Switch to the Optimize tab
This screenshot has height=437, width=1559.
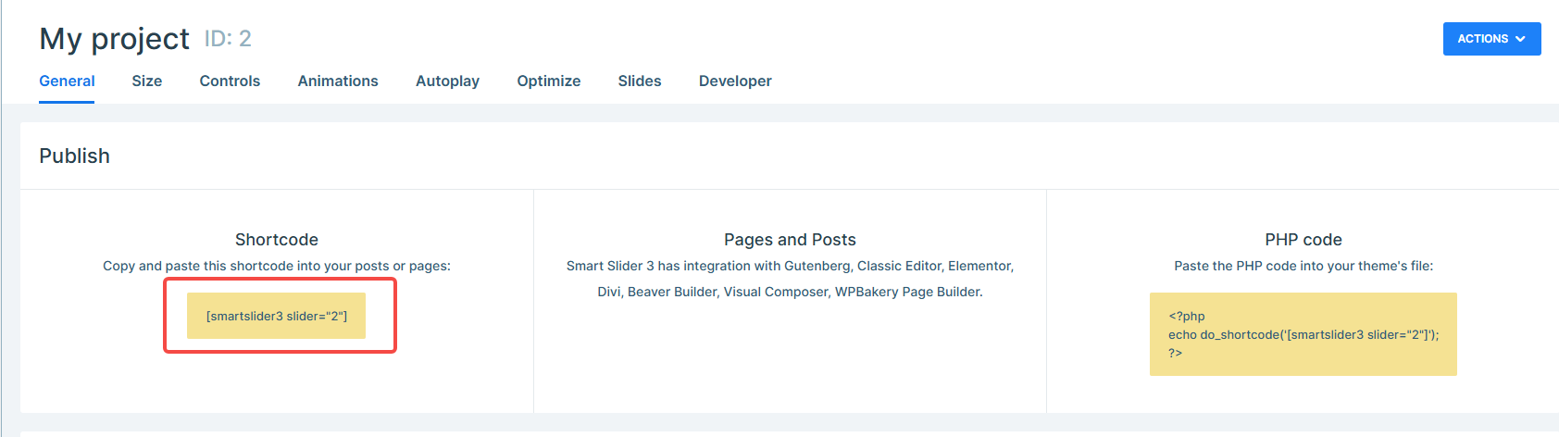[548, 81]
